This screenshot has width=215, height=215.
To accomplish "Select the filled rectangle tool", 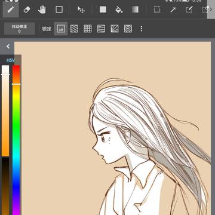I will 103,10.
